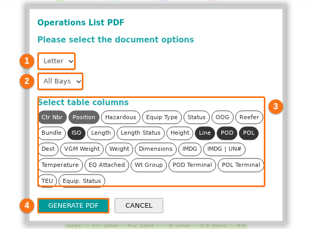Enable the Length Status column chip
Image resolution: width=312 pixels, height=229 pixels.
pos(140,133)
